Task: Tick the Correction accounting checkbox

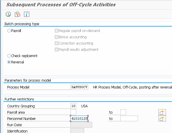Action: click(x=56, y=43)
